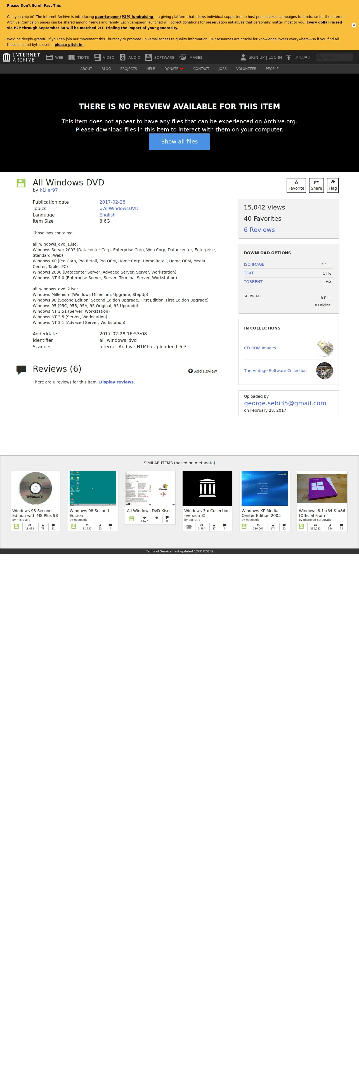Flag this item
Screen dimensions: 359x1083
click(x=332, y=185)
